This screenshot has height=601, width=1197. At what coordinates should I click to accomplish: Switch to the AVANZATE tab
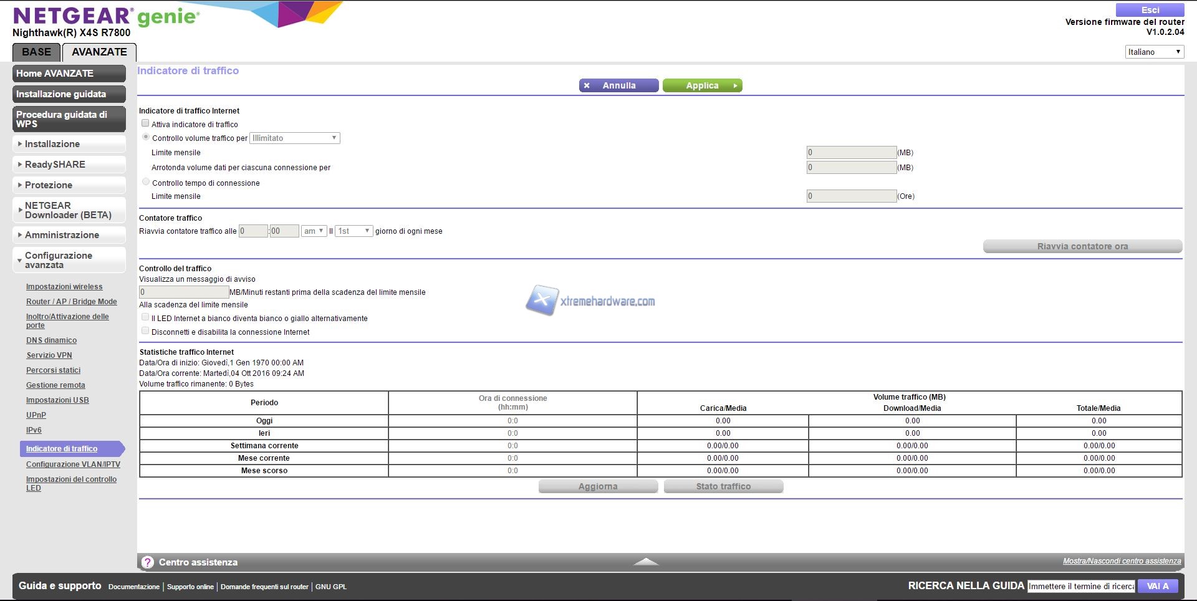pyautogui.click(x=99, y=52)
